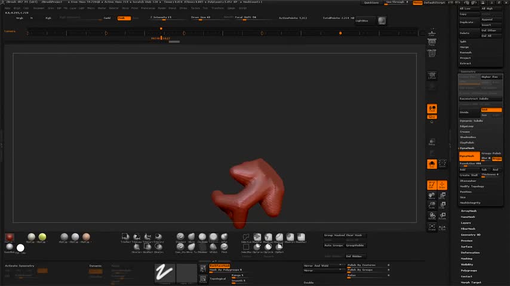This screenshot has width=510, height=286.
Task: Click the Divide button
Action: click(x=469, y=113)
